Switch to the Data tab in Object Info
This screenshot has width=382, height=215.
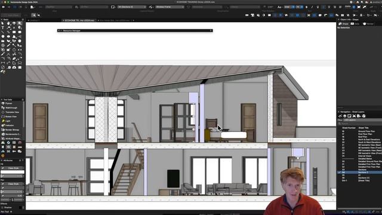(x=355, y=24)
